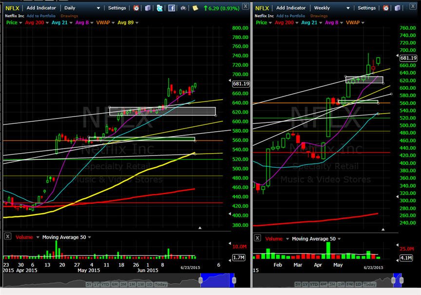Expand the Avg 8 dropdown in Daily chart
This screenshot has height=295, width=421.
92,23
